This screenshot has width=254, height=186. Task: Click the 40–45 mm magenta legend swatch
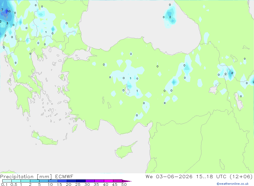[x=108, y=181]
